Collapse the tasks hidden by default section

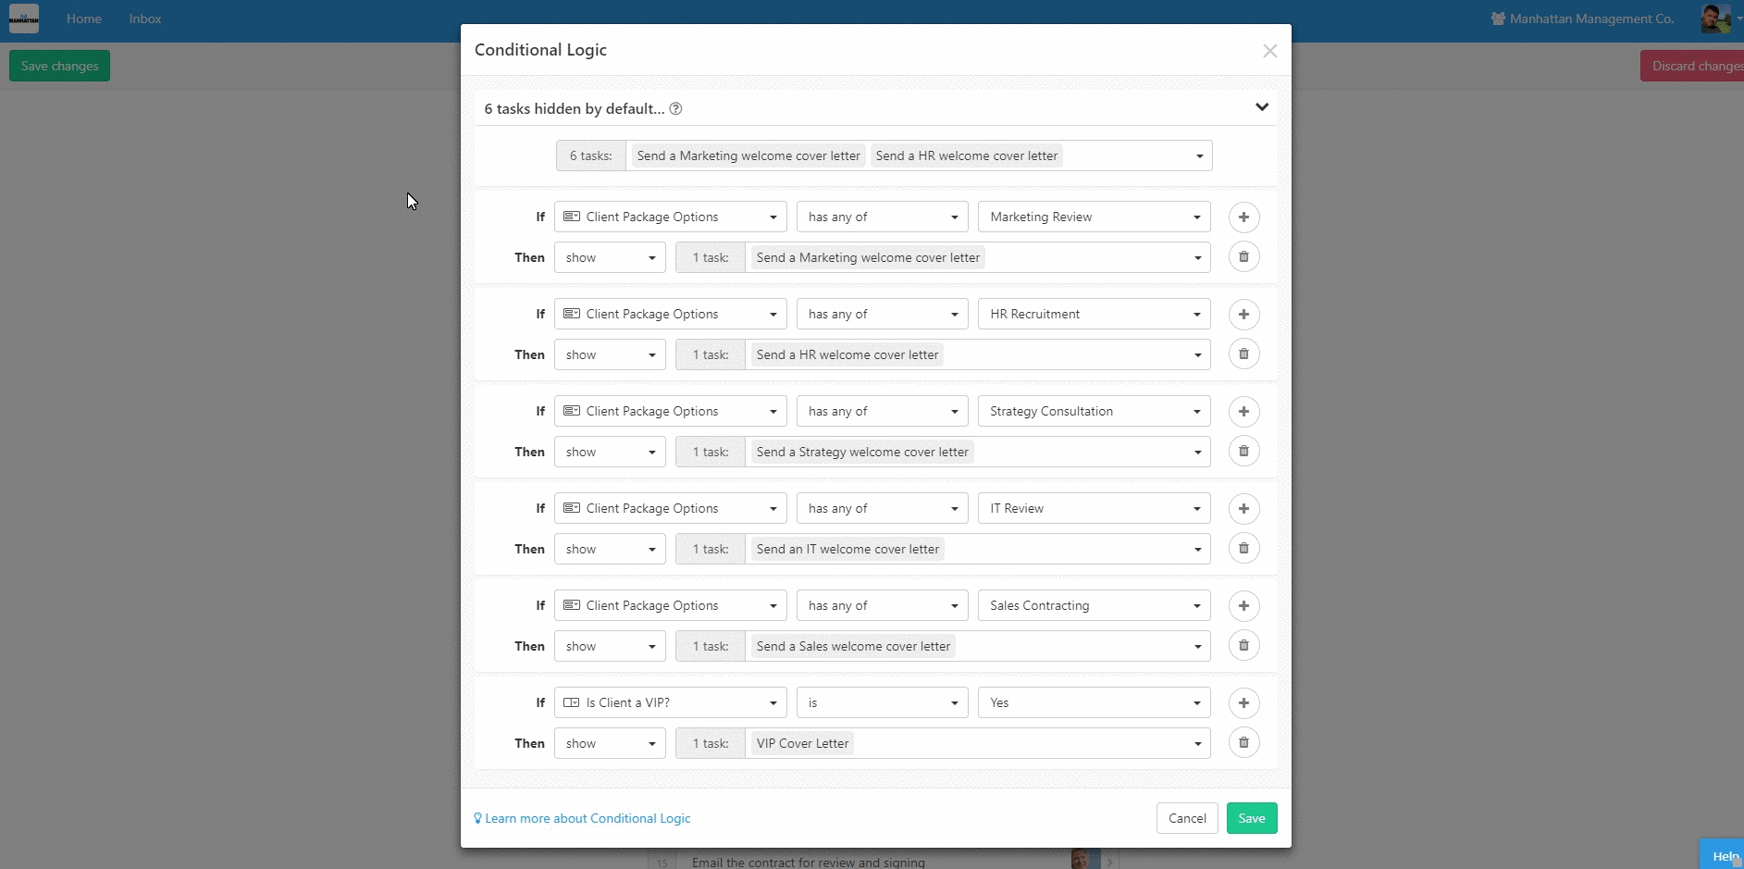click(1261, 107)
